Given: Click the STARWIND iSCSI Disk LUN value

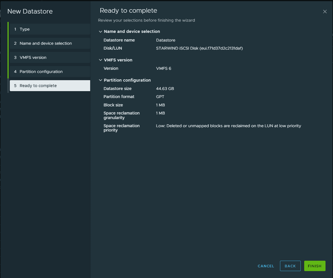Looking at the screenshot, I should point(199,48).
